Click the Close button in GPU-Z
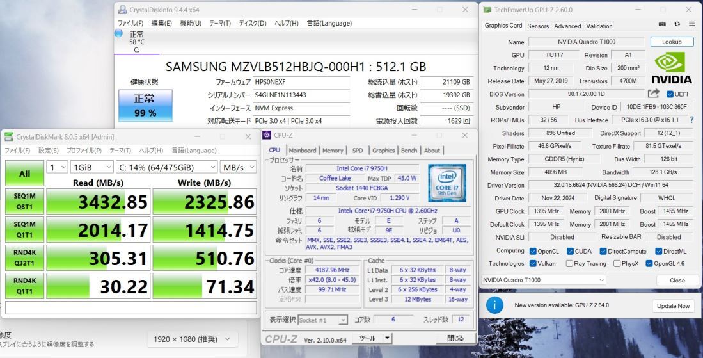703x358 pixels. coord(677,281)
